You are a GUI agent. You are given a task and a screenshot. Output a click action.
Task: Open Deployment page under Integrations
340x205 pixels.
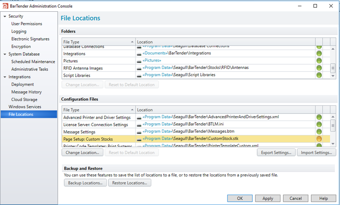point(23,85)
